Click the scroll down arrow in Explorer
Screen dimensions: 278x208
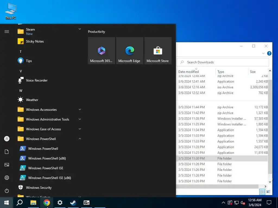point(270,182)
